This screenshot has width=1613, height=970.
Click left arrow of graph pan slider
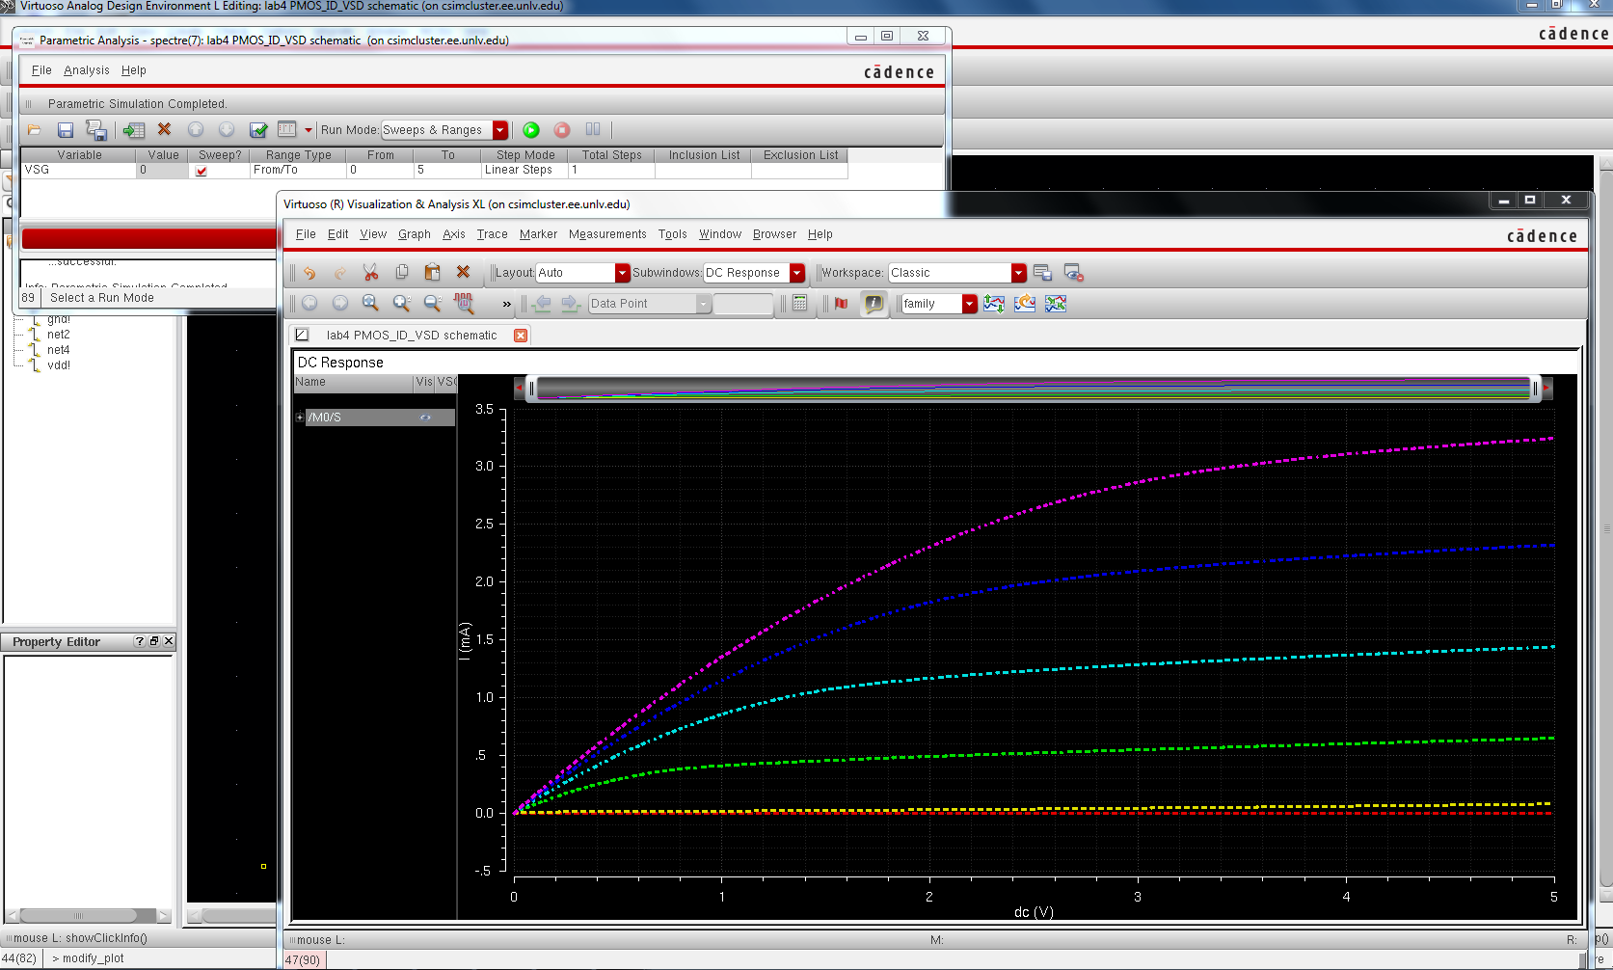[x=520, y=388]
